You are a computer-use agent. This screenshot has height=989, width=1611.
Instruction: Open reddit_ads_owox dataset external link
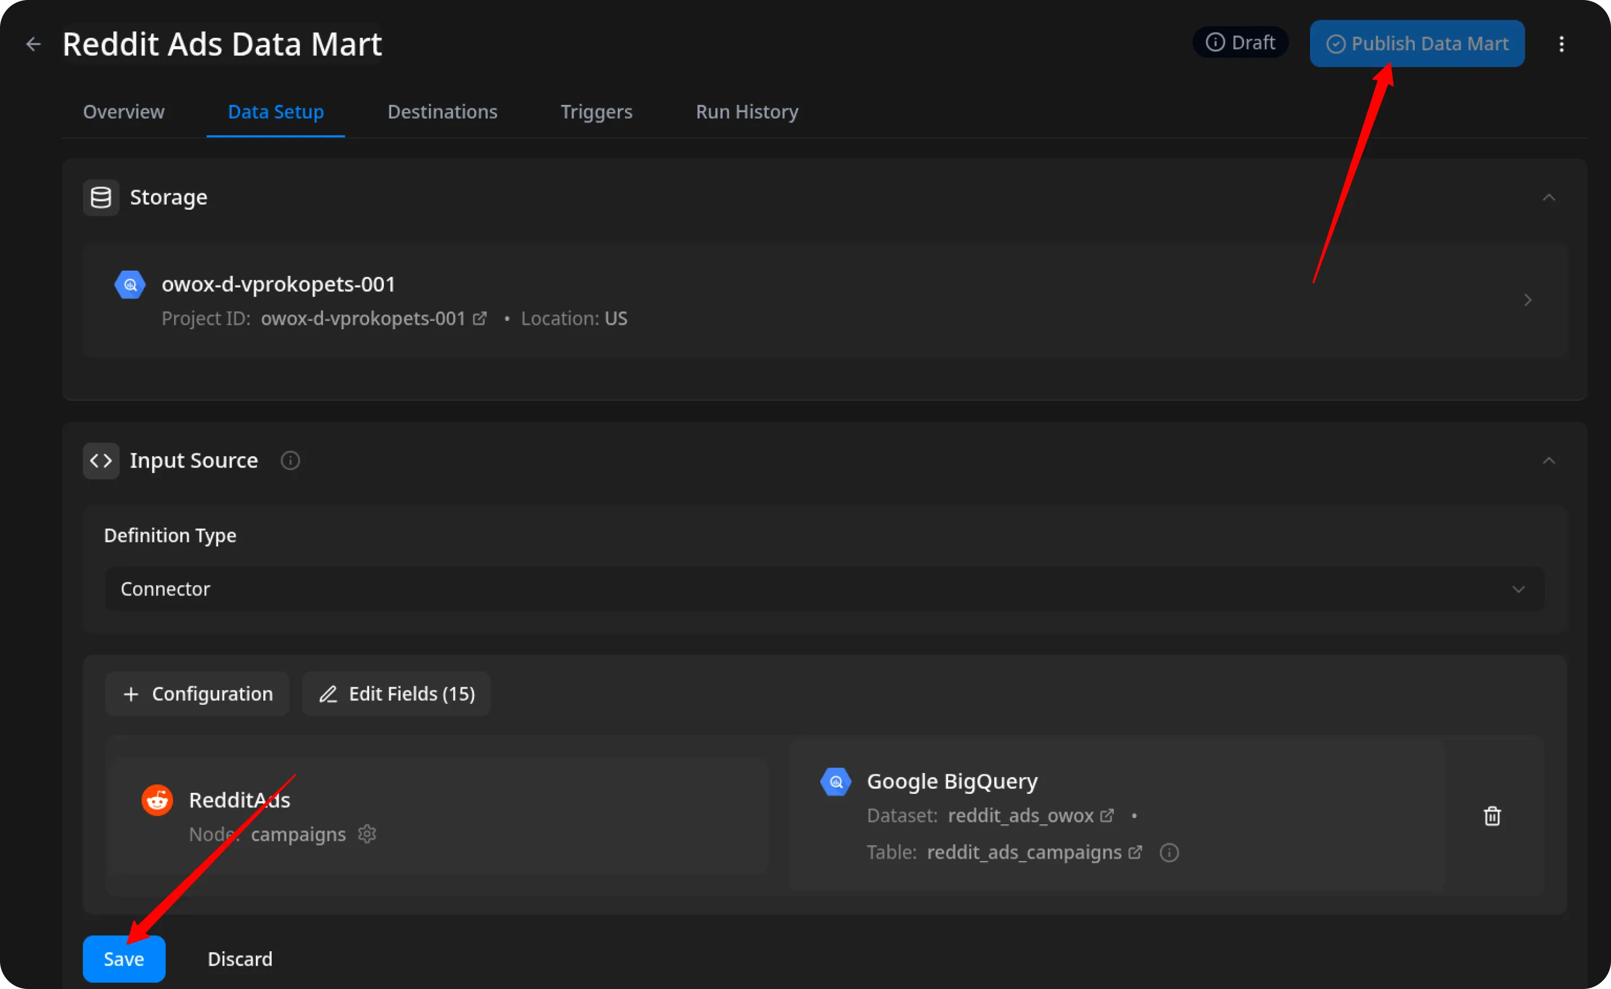(1107, 816)
